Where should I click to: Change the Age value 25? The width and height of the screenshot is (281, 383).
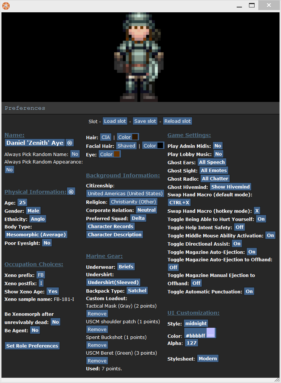[x=22, y=202]
